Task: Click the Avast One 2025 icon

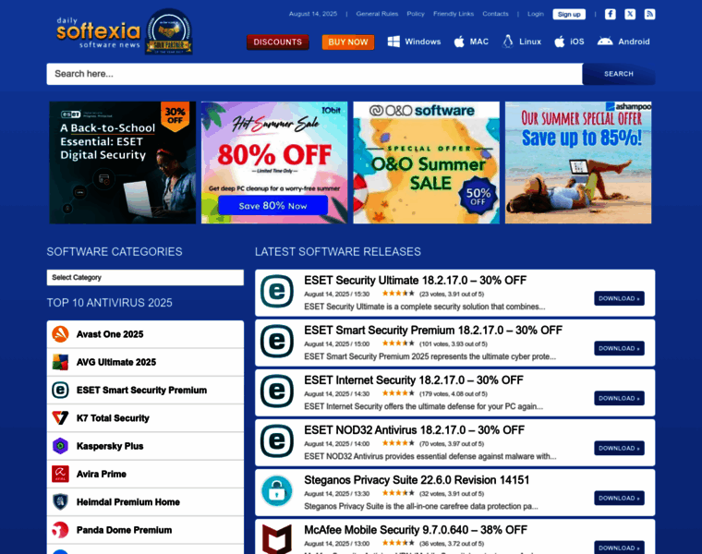Action: point(60,334)
